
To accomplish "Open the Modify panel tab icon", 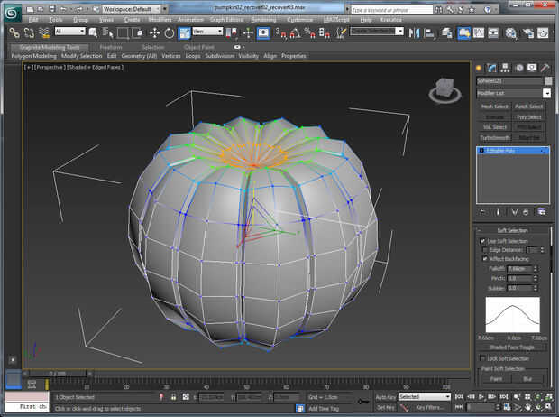I will (x=492, y=68).
